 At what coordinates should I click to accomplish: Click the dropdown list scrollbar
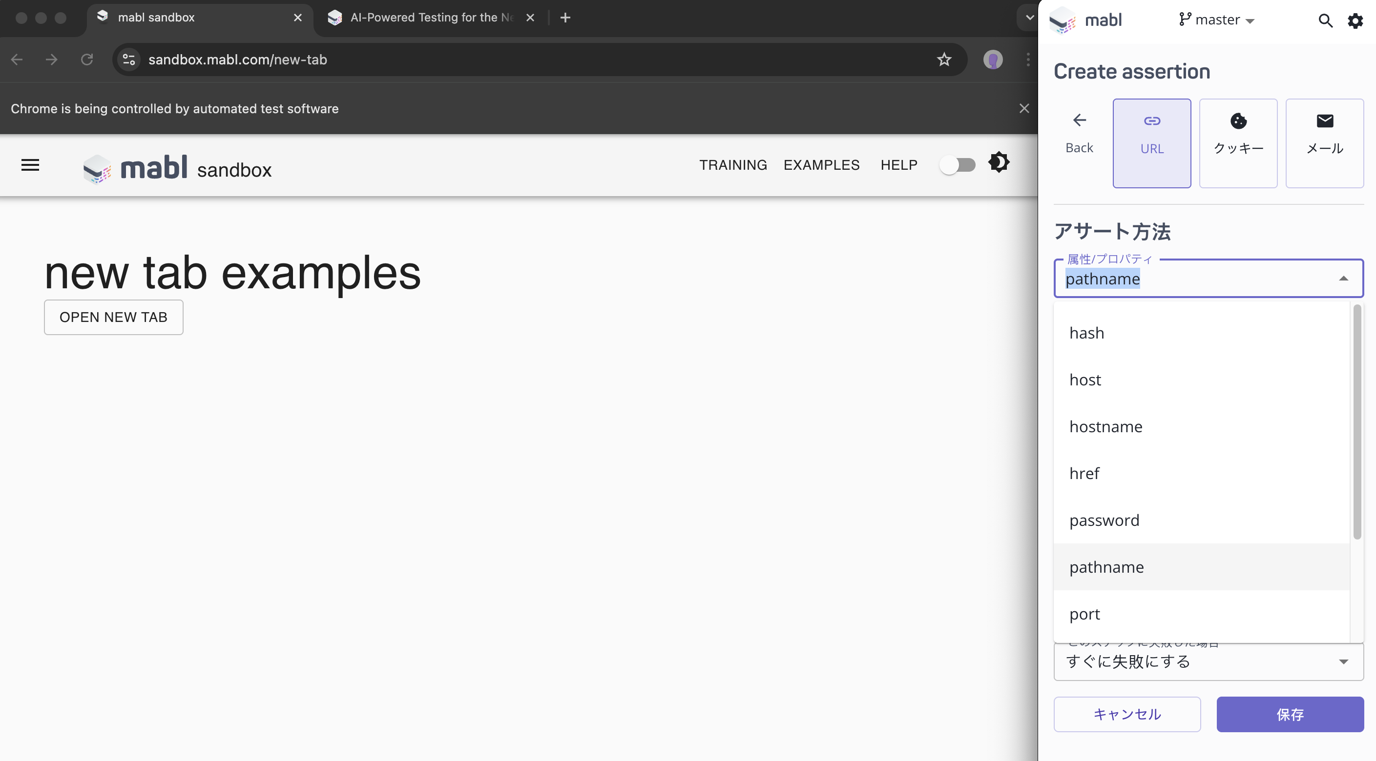(1357, 421)
